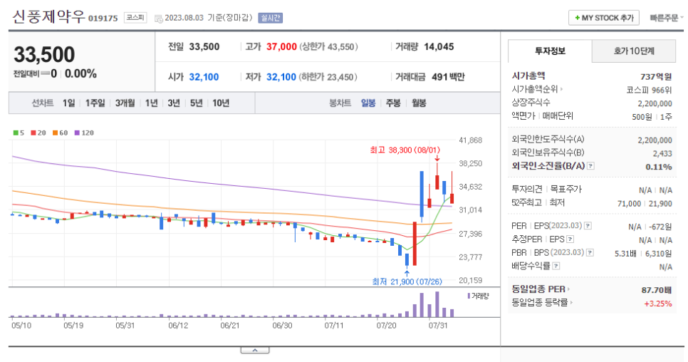Open the 투자정보 tab

[x=550, y=51]
